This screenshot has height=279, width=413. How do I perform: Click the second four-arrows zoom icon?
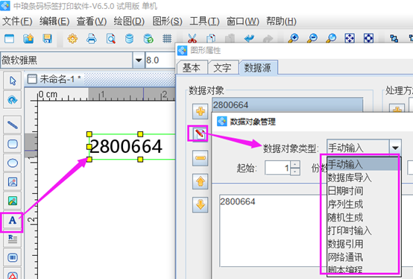(x=368, y=39)
